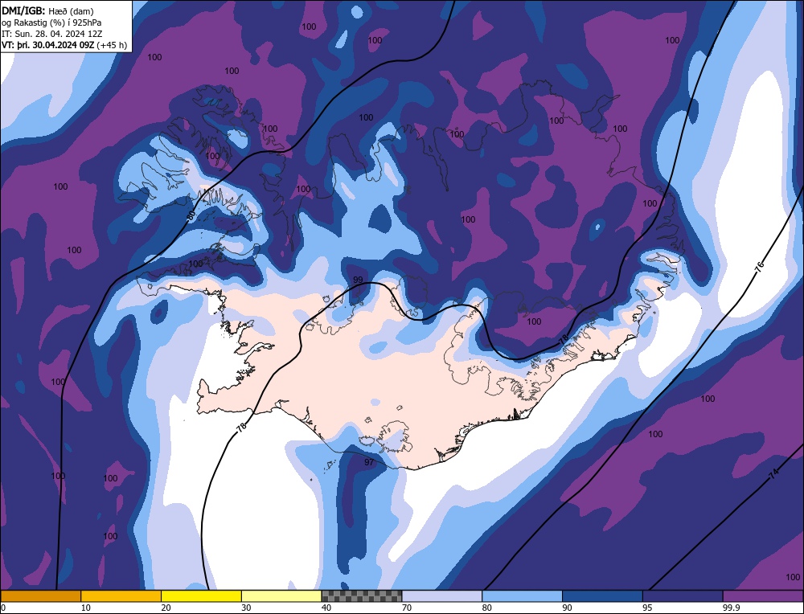
Task: Click the 'DMI/IGB: Hæð (dam)' title line
Action: coord(47,10)
